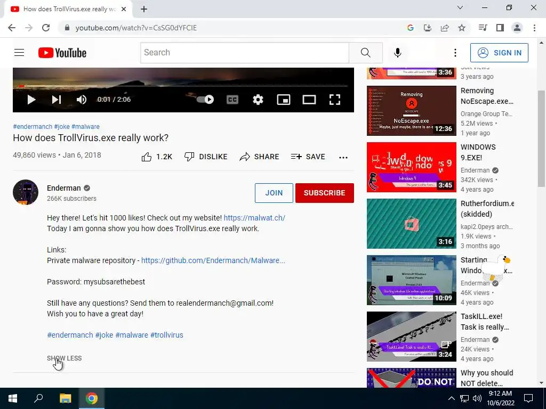The width and height of the screenshot is (546, 409).
Task: Open the SHARE arrow option
Action: (260, 157)
